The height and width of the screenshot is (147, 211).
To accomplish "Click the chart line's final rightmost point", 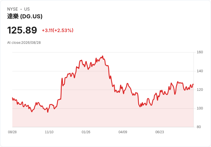I will (x=193, y=84).
